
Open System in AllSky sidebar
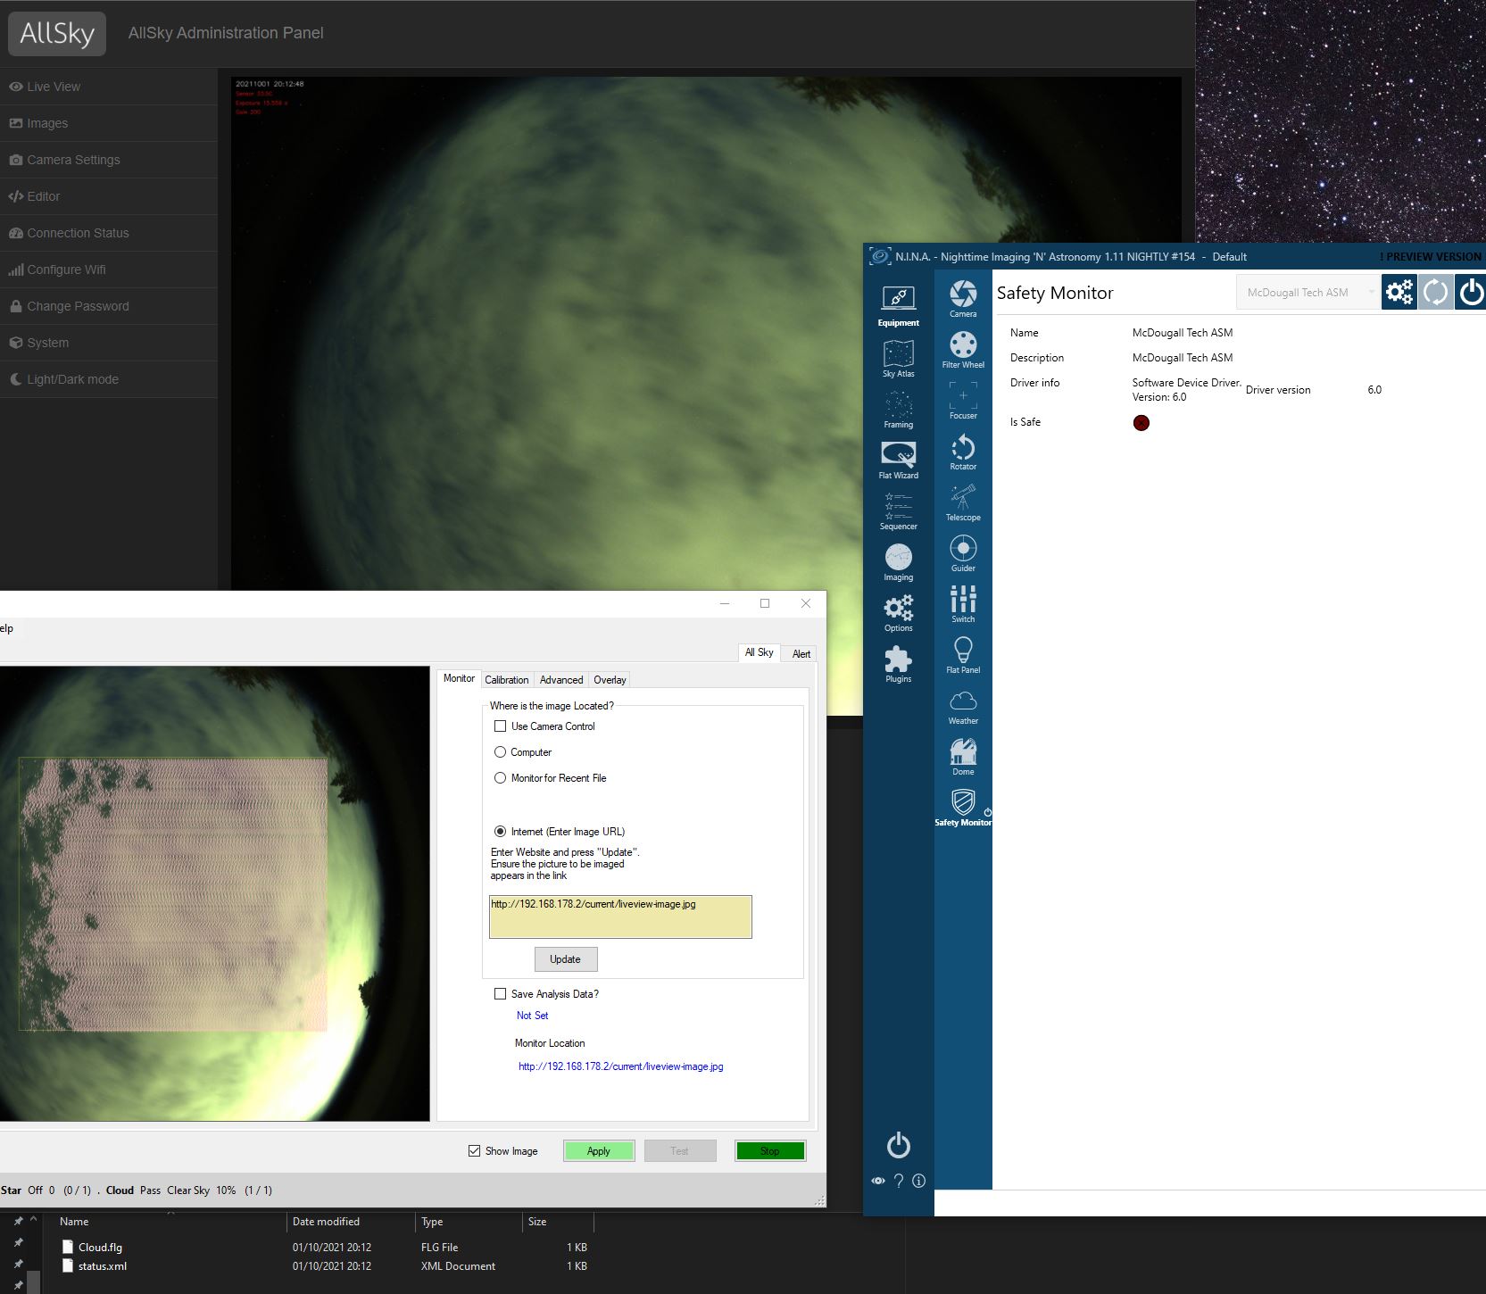click(x=109, y=343)
